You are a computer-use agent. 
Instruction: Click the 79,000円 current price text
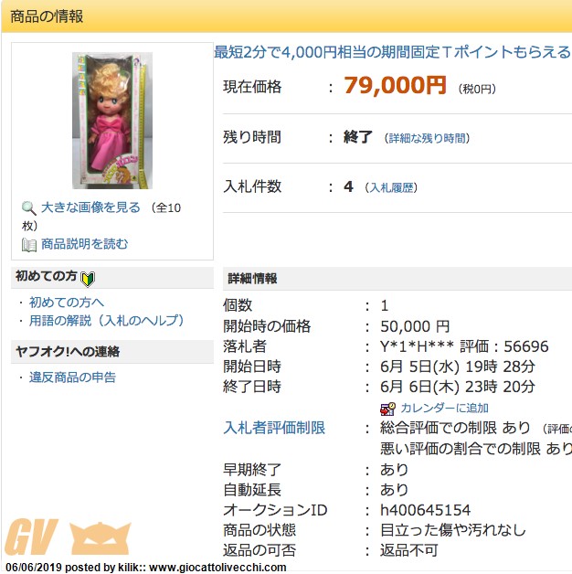point(396,86)
